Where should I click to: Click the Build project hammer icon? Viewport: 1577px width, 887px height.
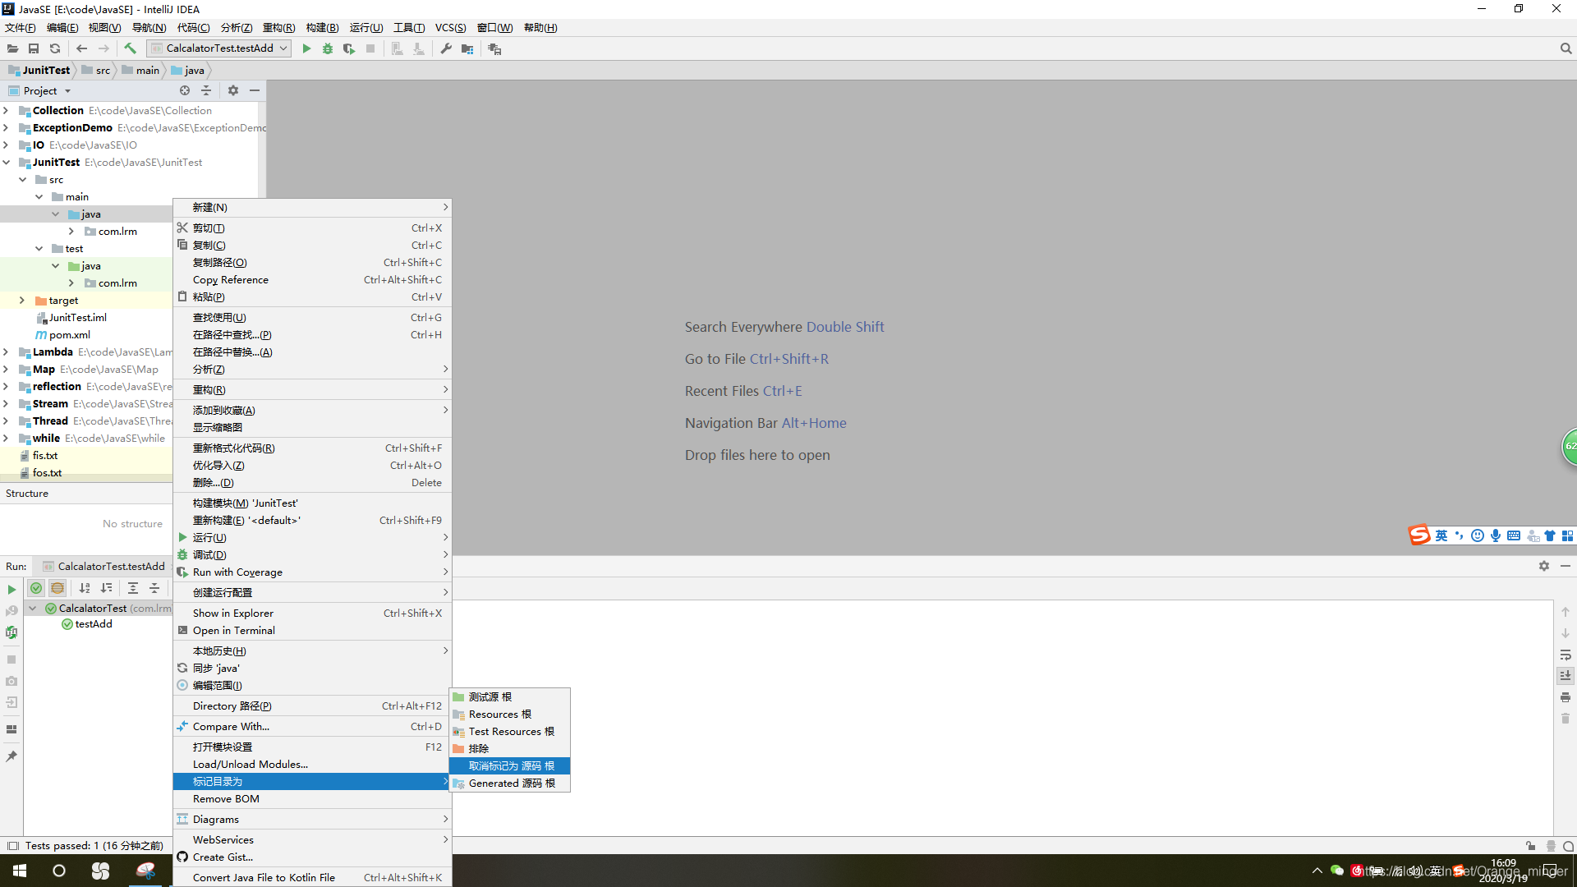tap(130, 48)
